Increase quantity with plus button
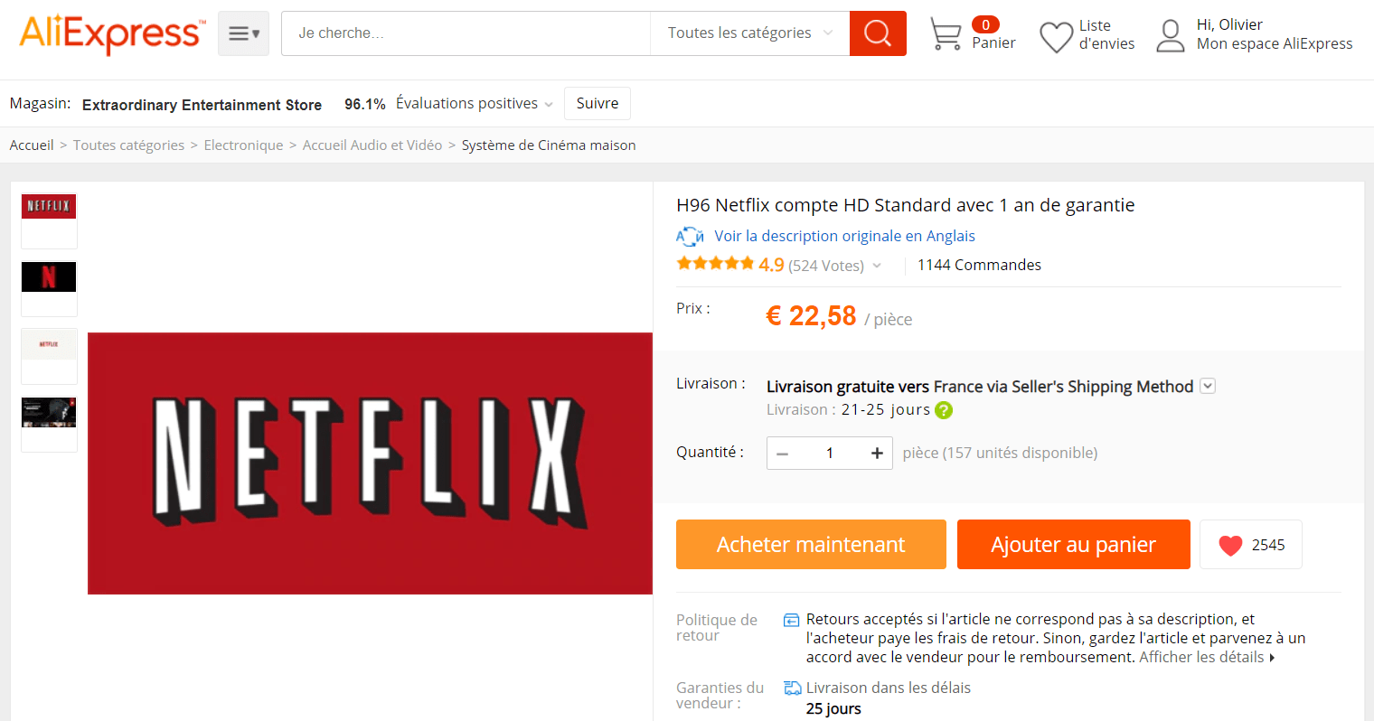 877,454
